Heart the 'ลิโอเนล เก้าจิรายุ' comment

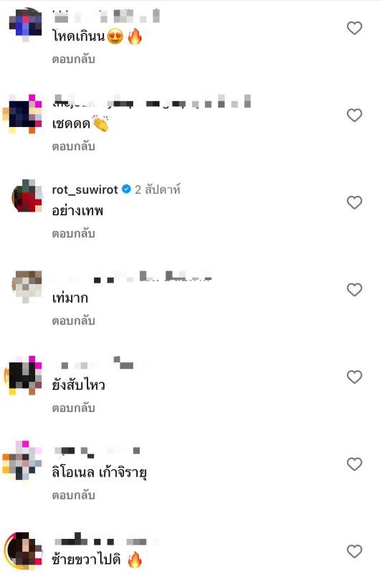click(354, 464)
